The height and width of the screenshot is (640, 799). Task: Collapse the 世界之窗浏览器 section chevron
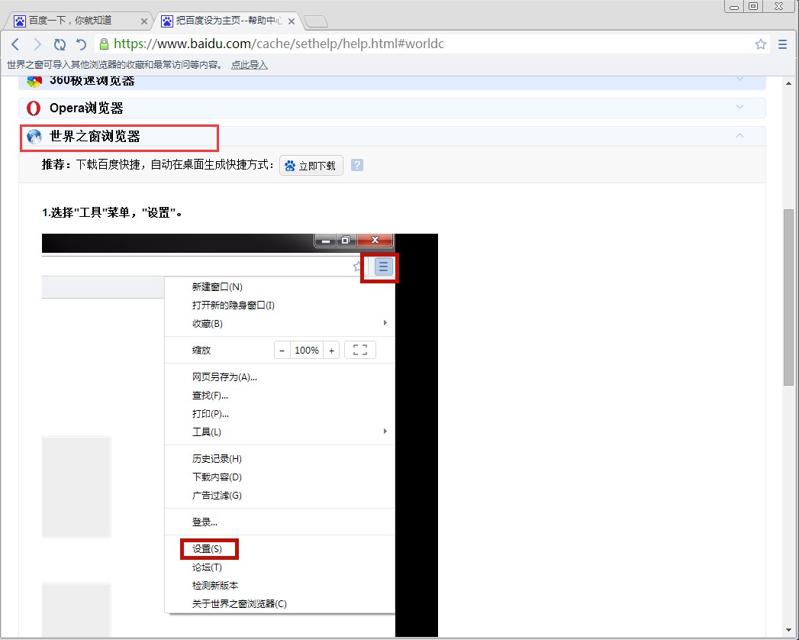(x=739, y=134)
